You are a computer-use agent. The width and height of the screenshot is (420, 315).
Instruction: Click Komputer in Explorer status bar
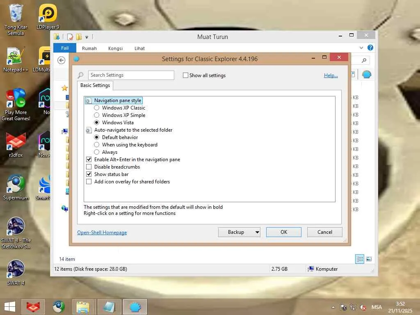tap(323, 269)
